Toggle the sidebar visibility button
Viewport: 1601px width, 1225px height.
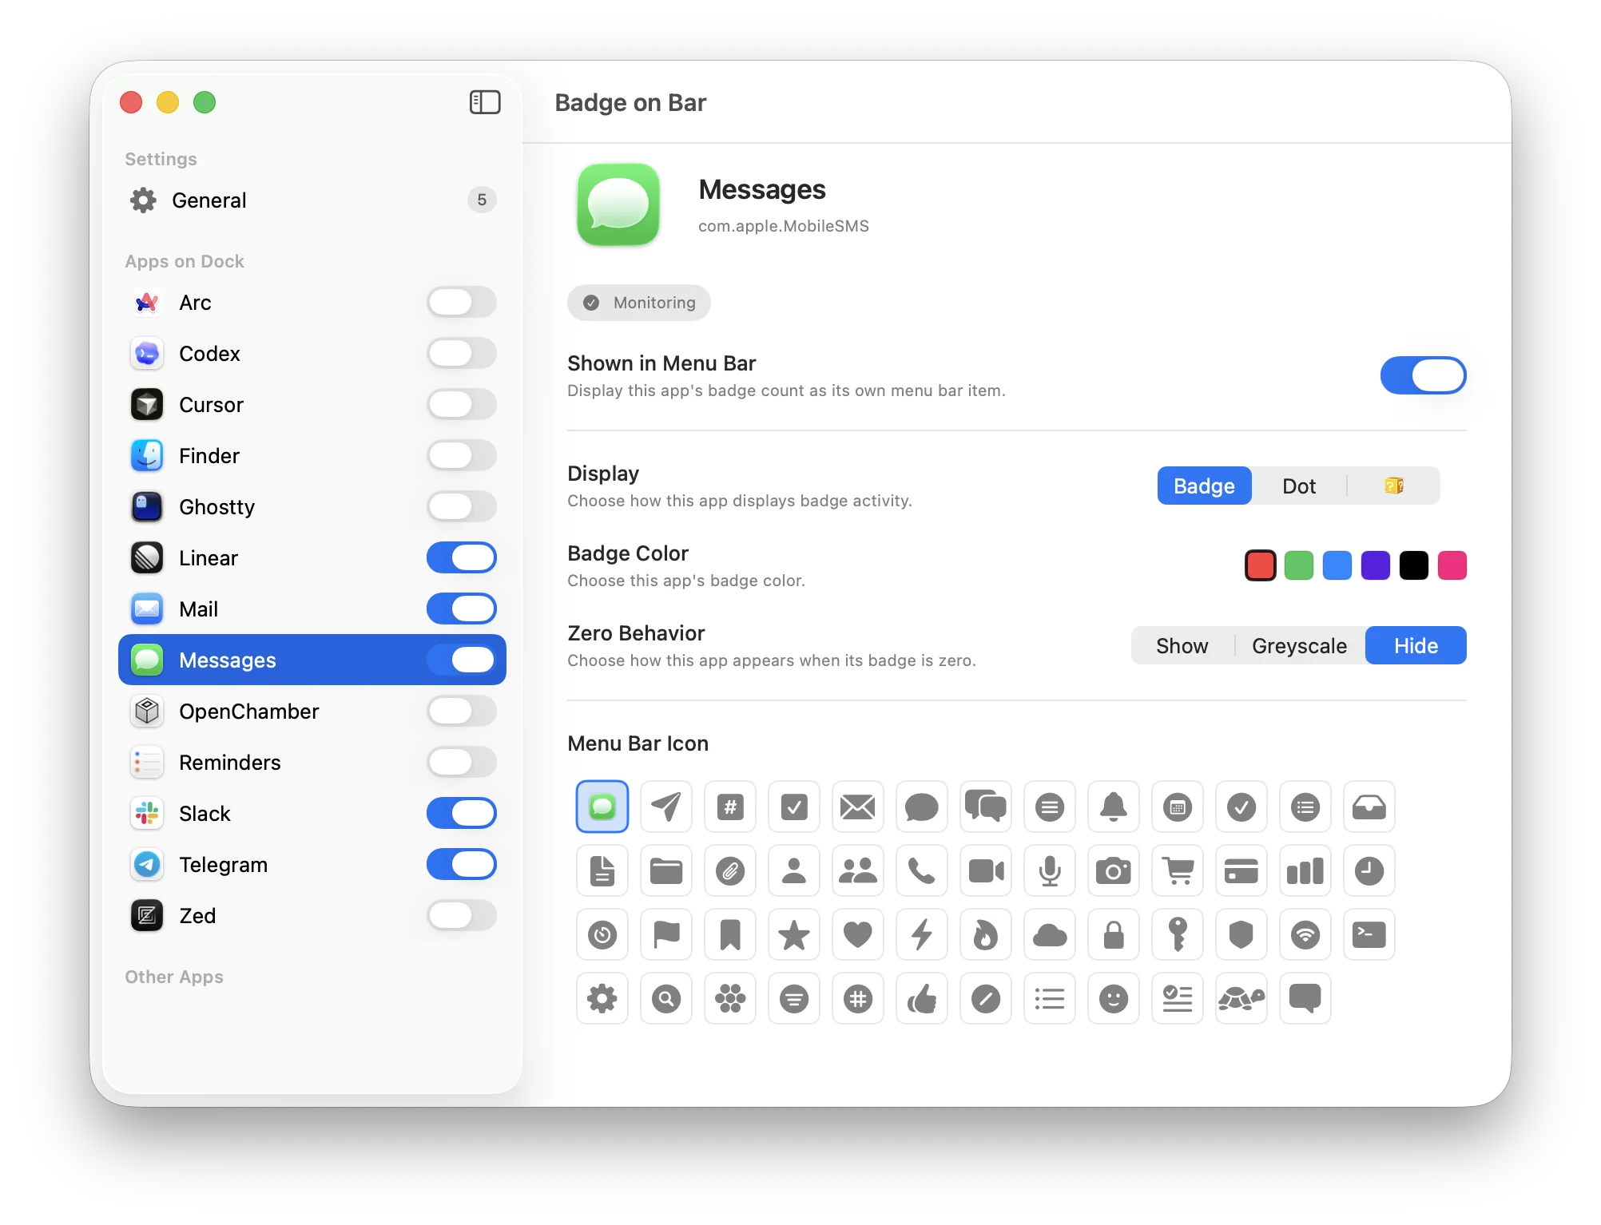(485, 102)
